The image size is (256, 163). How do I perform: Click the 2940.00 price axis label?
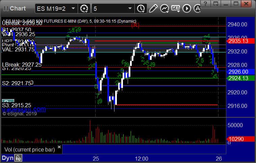click(x=237, y=25)
